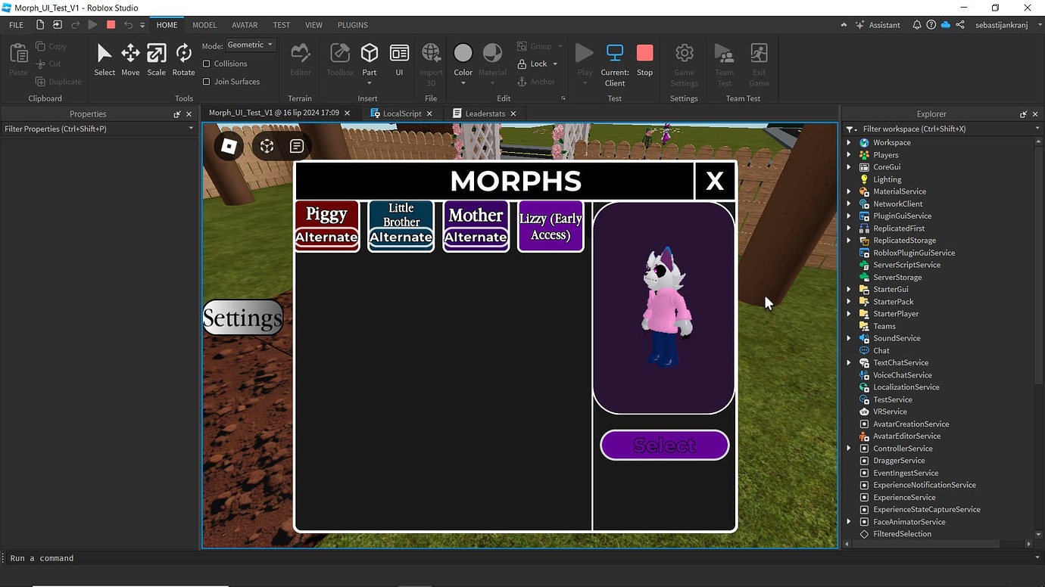Switch to the MODEL ribbon tab
Screen dimensions: 1045x587
click(204, 24)
